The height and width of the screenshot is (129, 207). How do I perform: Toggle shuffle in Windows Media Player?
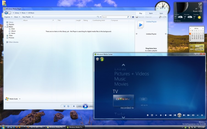click(x=64, y=106)
